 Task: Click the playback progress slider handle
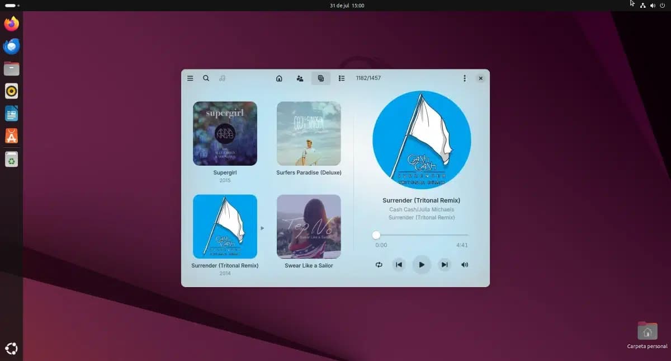point(376,235)
